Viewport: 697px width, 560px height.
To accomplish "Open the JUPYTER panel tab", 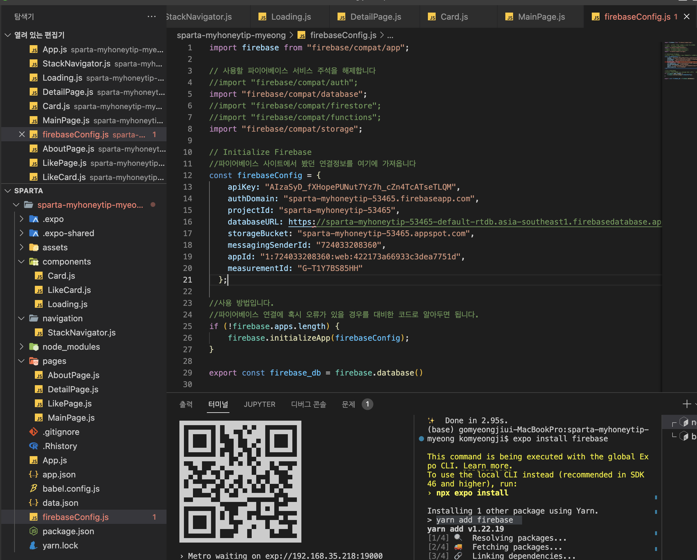I will [259, 404].
